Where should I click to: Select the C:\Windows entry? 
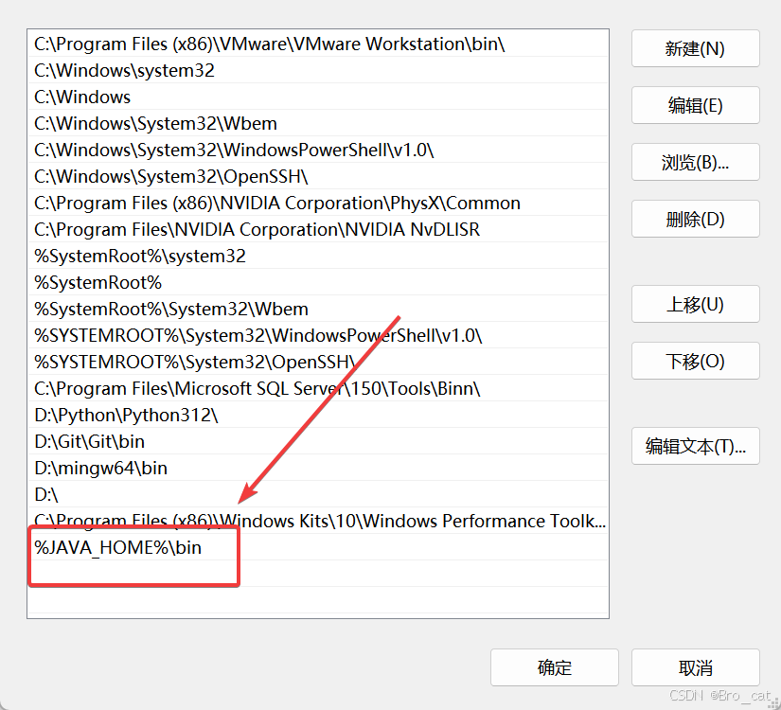(318, 97)
